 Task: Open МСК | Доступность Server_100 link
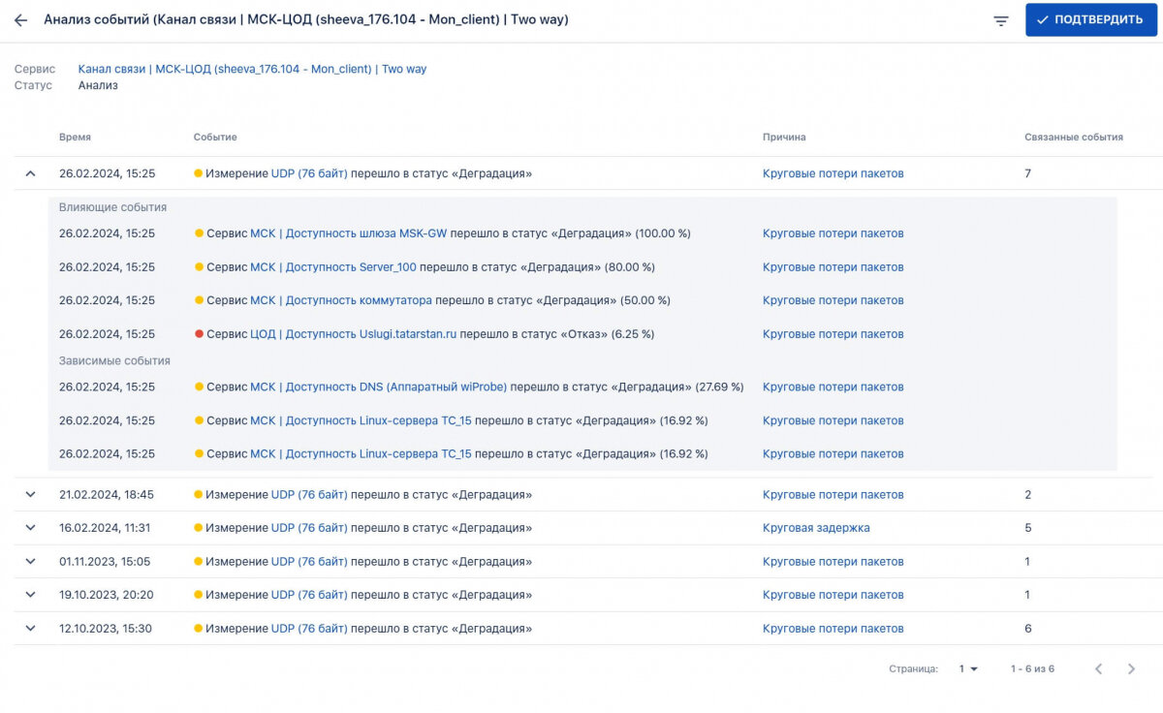[x=333, y=267]
